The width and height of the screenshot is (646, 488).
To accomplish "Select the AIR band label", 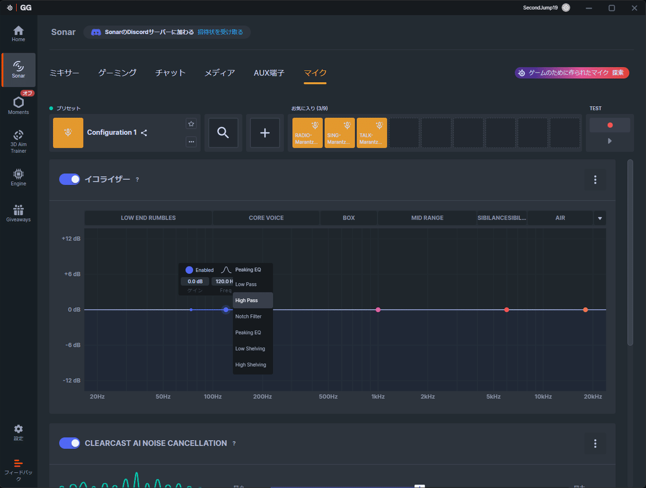I will click(560, 218).
